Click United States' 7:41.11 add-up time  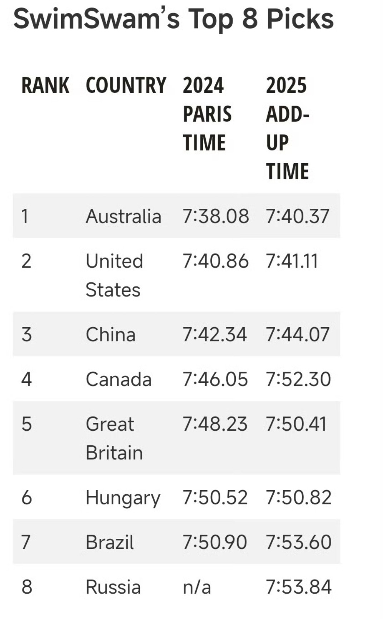tap(292, 261)
